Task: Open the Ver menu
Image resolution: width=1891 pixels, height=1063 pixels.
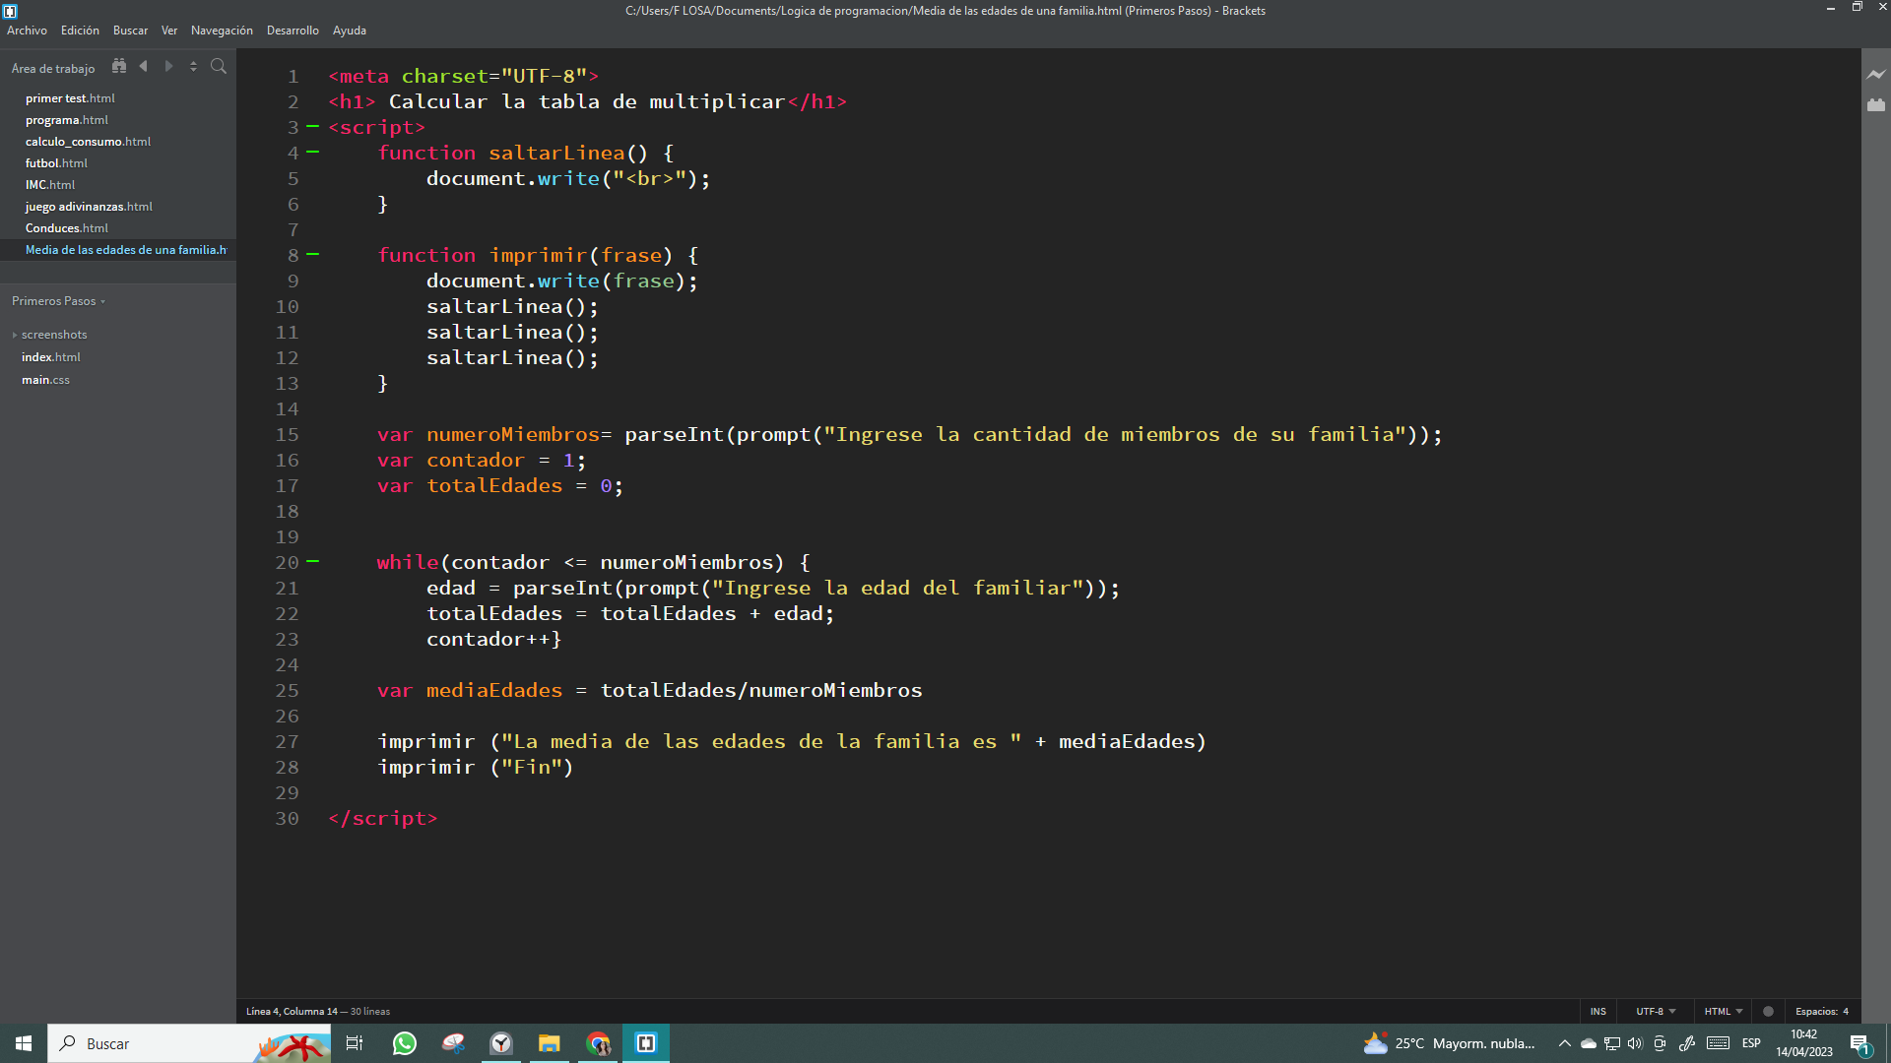Action: click(169, 31)
